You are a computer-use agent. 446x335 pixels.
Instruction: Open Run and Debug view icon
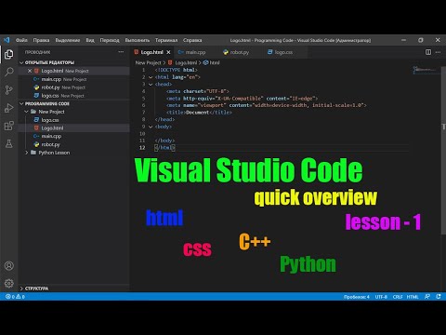coord(9,108)
